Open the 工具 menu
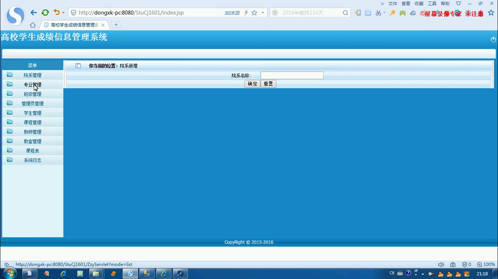This screenshot has height=279, width=498. pyautogui.click(x=432, y=3)
